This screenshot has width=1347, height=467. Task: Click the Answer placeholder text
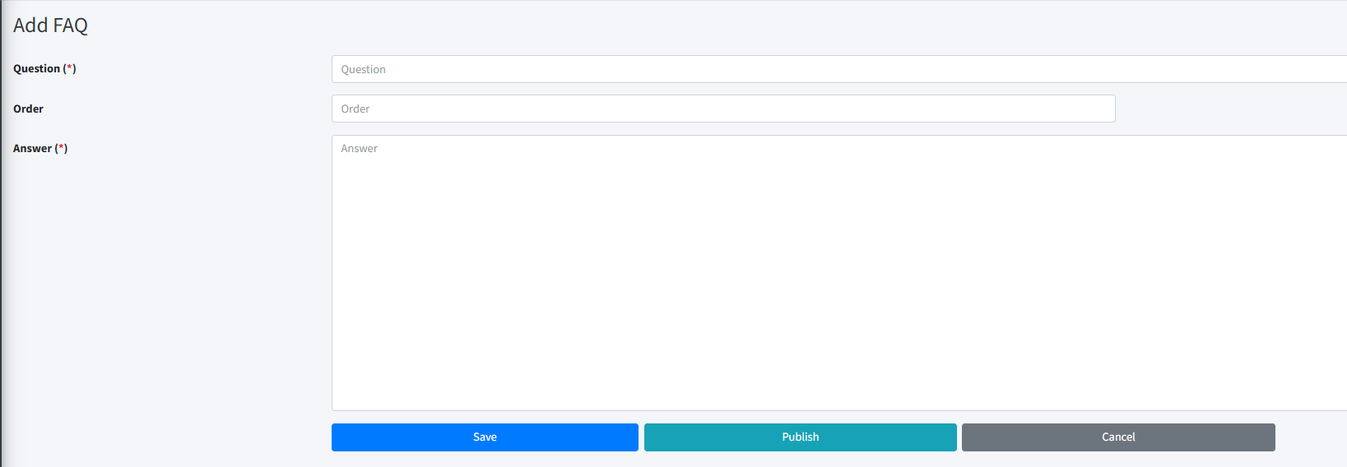pos(360,149)
